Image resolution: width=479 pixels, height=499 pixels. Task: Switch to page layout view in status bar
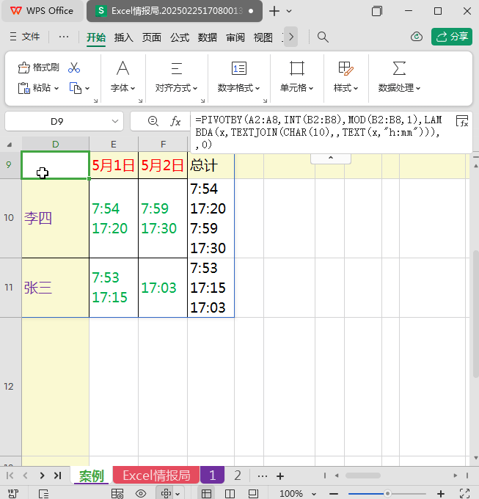tap(254, 494)
